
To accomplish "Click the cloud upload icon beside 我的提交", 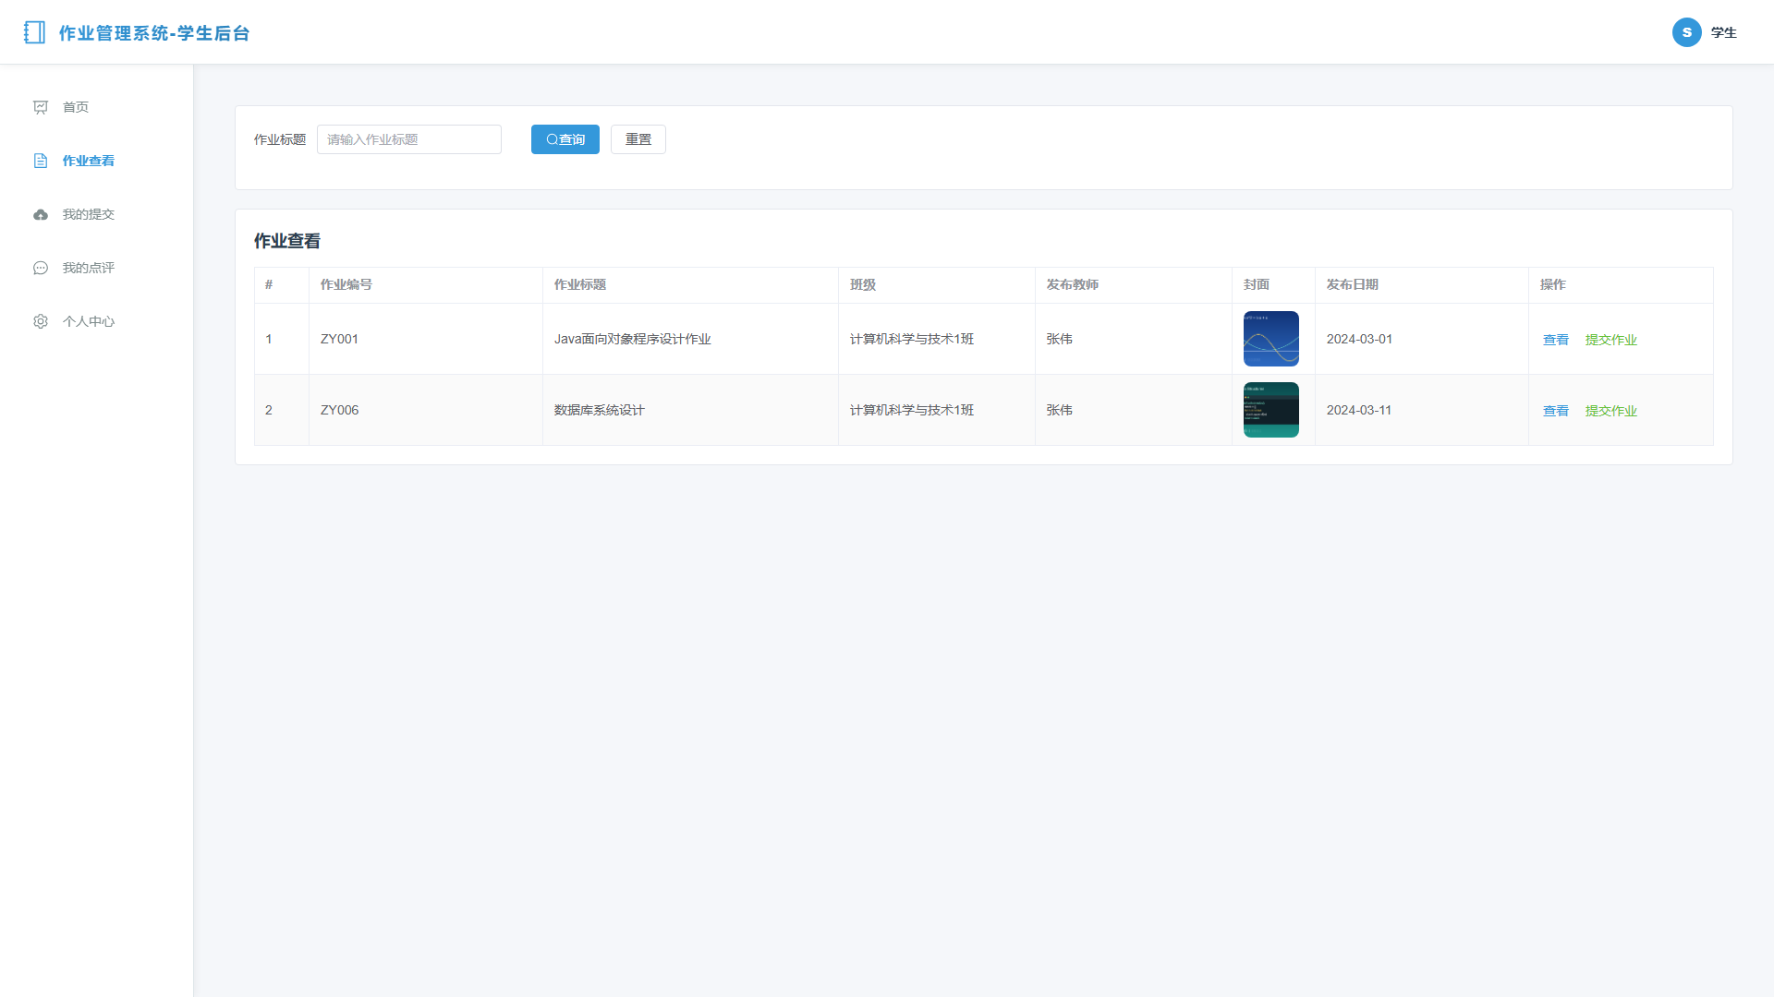I will pos(41,214).
